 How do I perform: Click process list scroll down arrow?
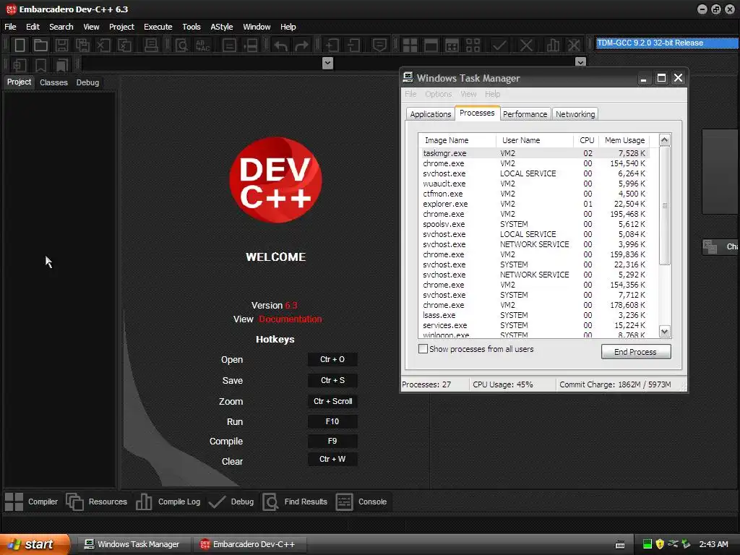665,332
